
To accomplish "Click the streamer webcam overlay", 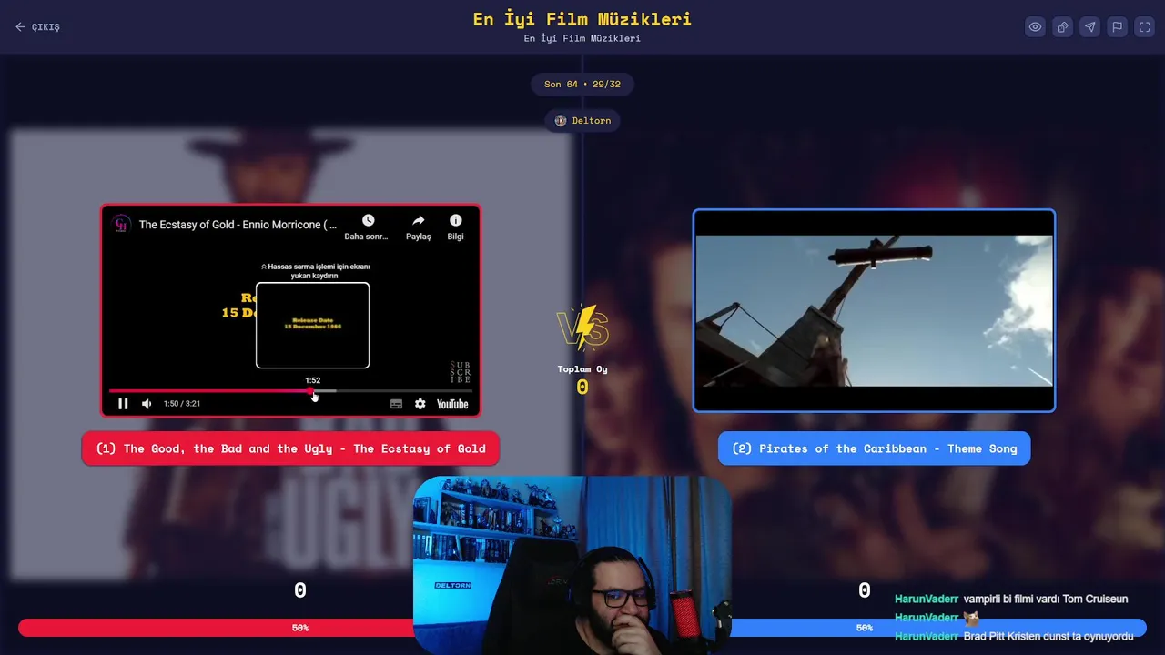I will [x=572, y=565].
